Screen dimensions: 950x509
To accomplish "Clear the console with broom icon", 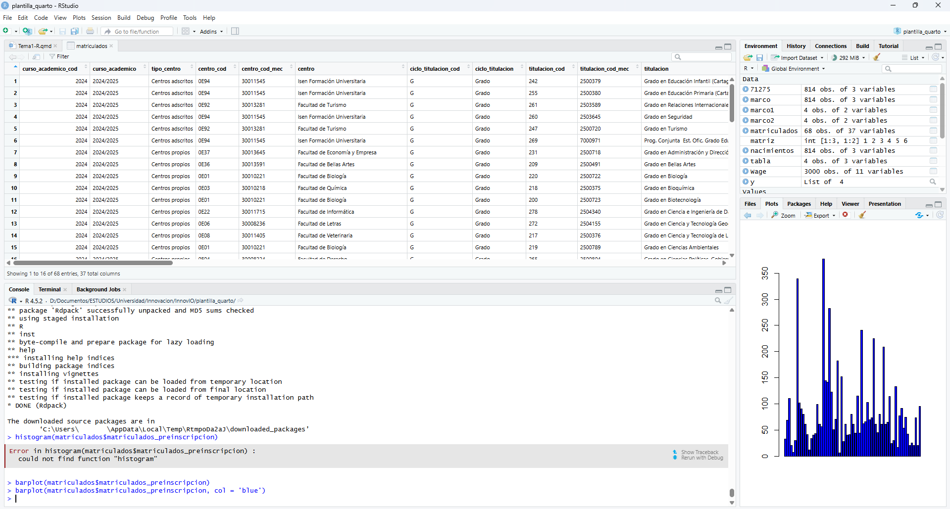I will (x=728, y=301).
